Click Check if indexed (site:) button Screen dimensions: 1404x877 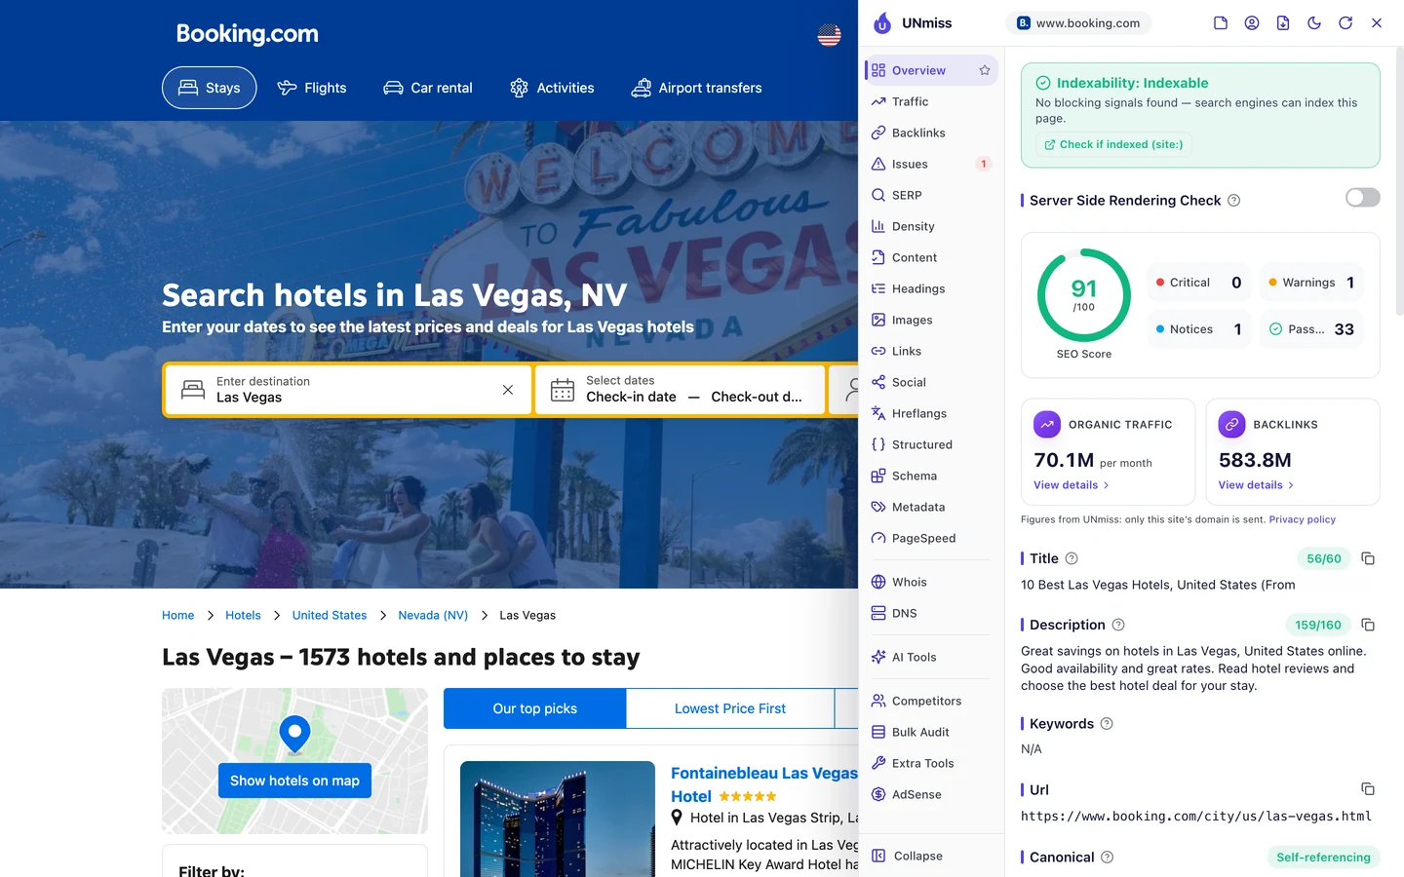pyautogui.click(x=1113, y=144)
